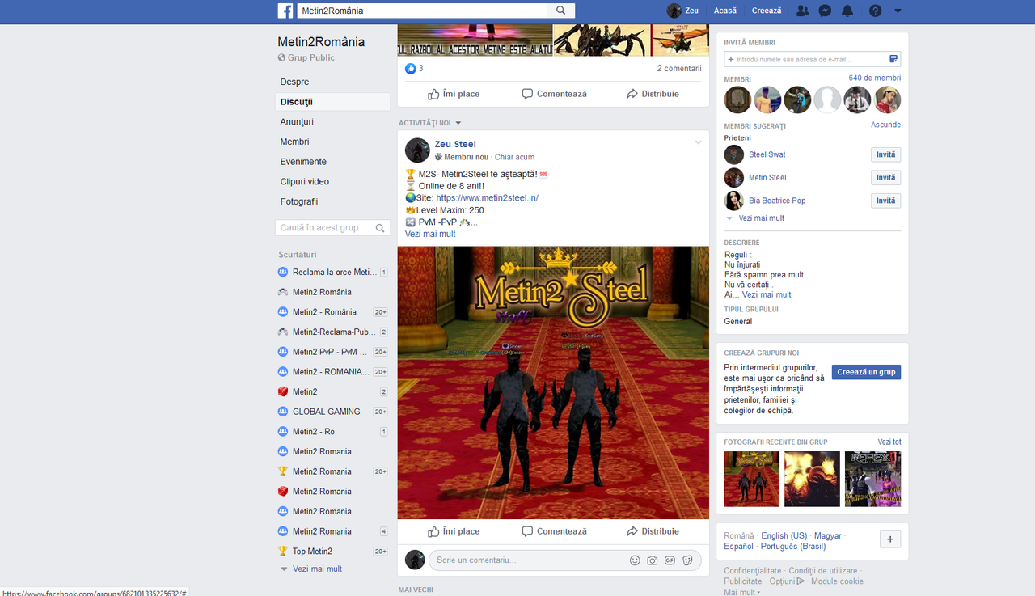
Task: Click the like reaction count icon
Action: tap(410, 69)
